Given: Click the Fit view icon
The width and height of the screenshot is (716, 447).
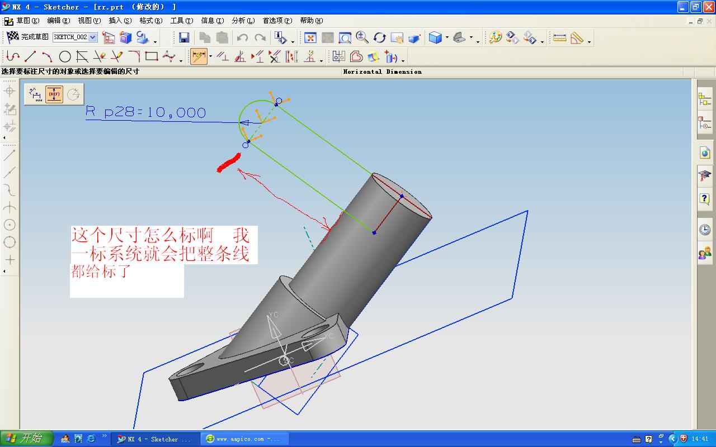Looking at the screenshot, I should (310, 38).
